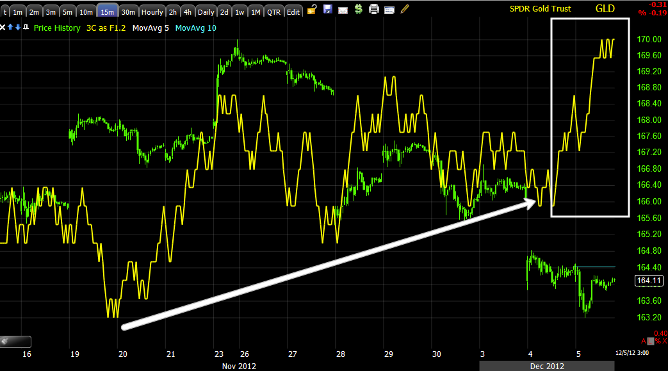Click the 164.11 current price marker
Image resolution: width=668 pixels, height=371 pixels.
[x=649, y=281]
